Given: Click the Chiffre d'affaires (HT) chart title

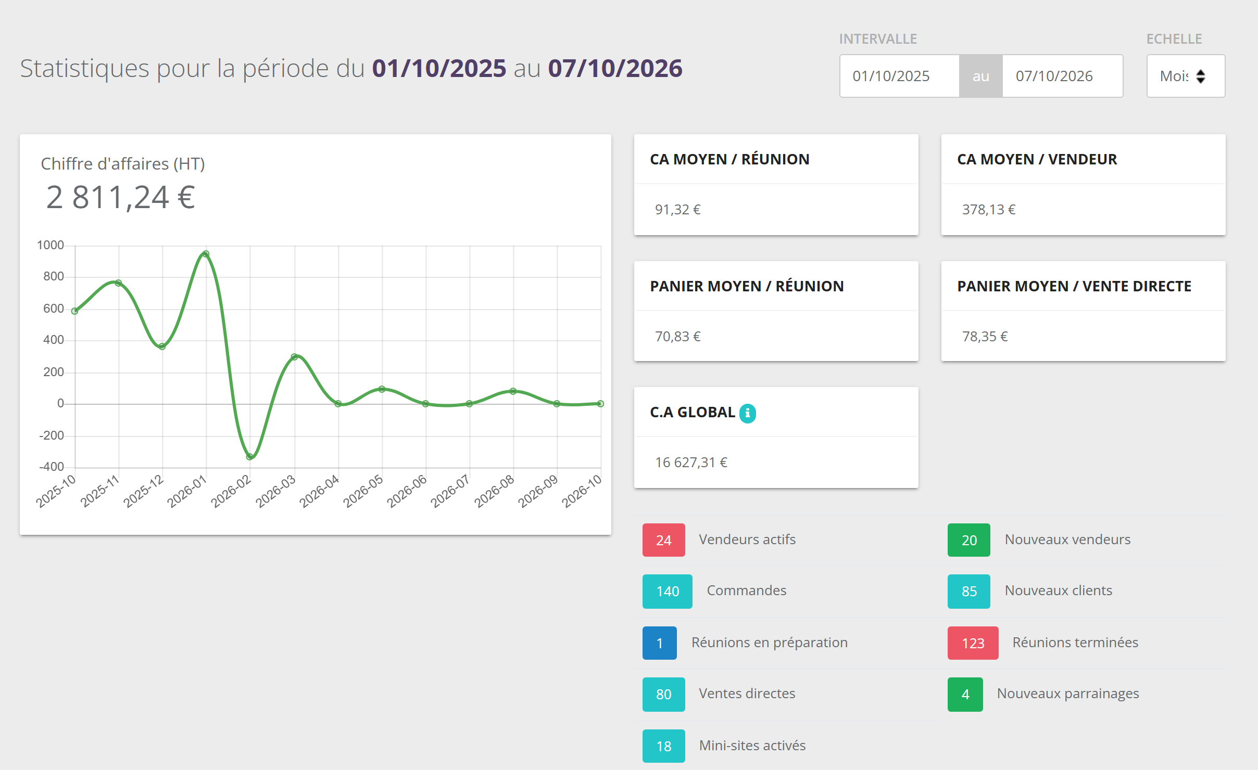Looking at the screenshot, I should 123,164.
